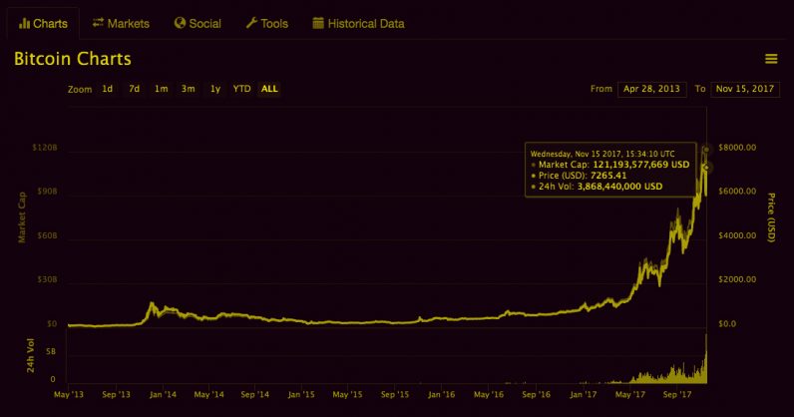Click the exchange arrows icon beside Markets
This screenshot has height=417, width=794.
[x=98, y=23]
